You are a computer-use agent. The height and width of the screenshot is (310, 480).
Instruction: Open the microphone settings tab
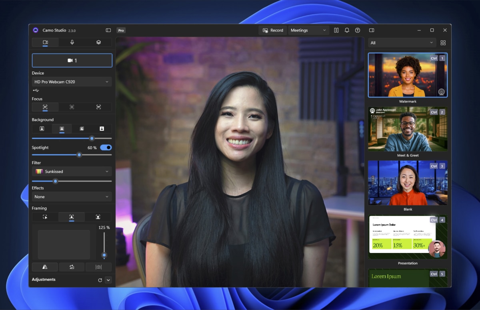click(x=72, y=42)
